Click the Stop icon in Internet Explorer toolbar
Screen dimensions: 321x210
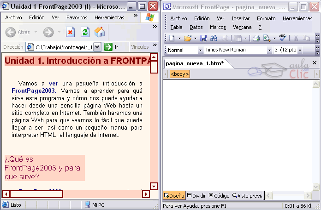tap(70, 32)
